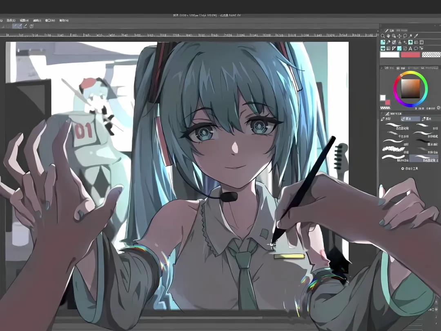Open the Select (S) menu
441x331 pixels.
[11, 20]
